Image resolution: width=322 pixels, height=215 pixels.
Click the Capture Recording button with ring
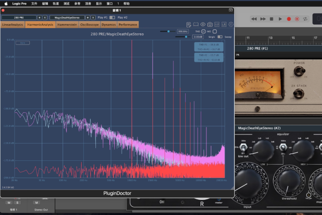pos(297,19)
